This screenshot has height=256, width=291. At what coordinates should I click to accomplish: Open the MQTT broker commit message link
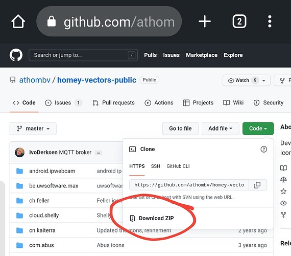[x=75, y=152]
